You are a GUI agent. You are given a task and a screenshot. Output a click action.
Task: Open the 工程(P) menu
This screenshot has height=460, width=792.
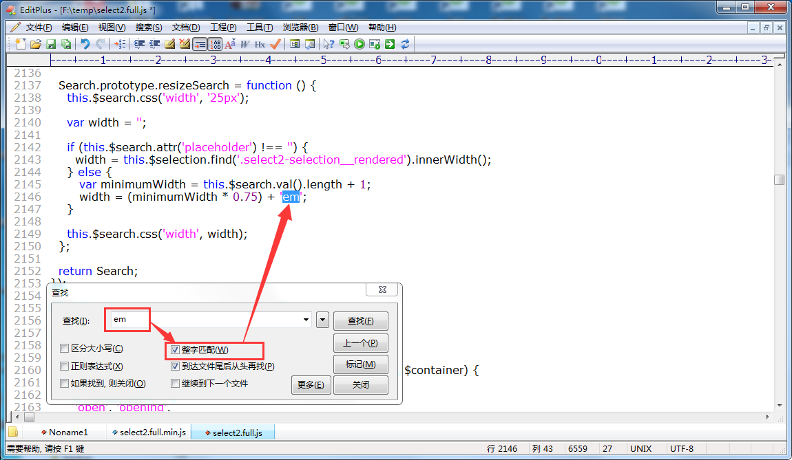223,28
